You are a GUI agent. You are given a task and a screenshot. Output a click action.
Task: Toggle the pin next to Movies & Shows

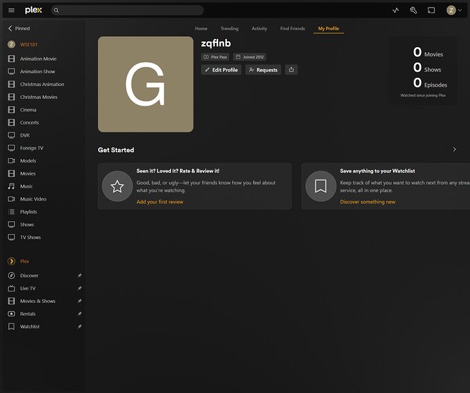coord(80,301)
